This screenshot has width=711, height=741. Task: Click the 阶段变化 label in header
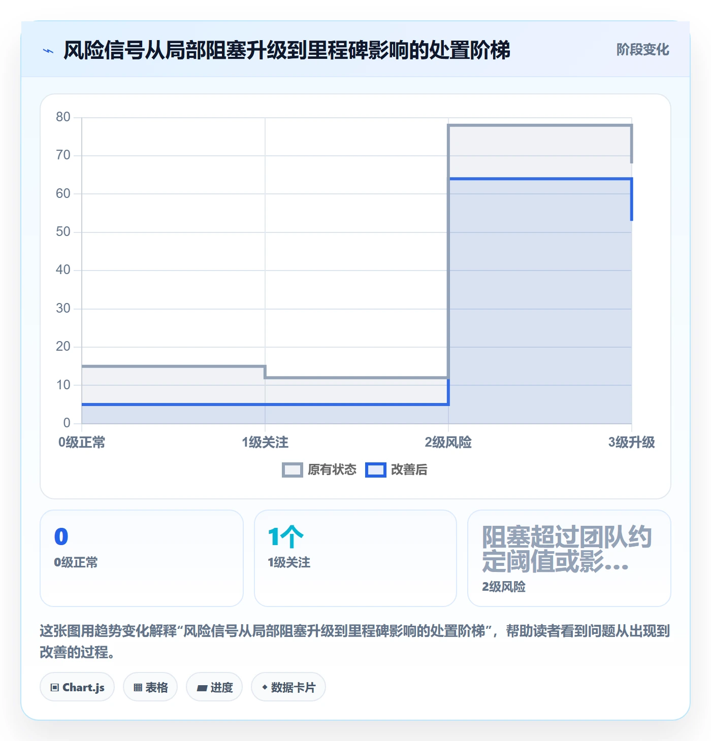coord(642,50)
